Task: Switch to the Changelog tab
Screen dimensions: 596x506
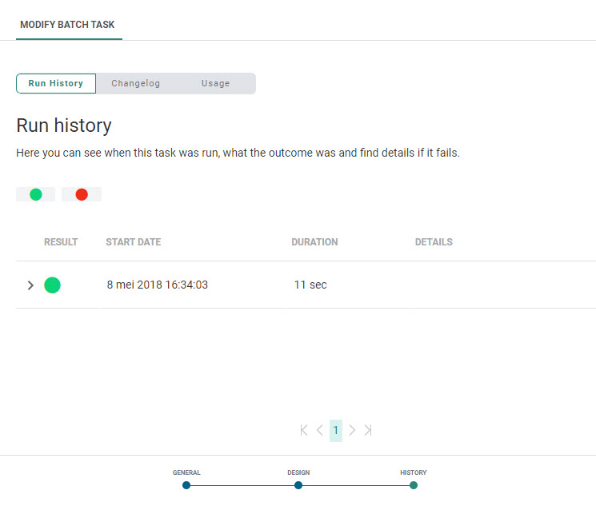Action: pyautogui.click(x=136, y=83)
